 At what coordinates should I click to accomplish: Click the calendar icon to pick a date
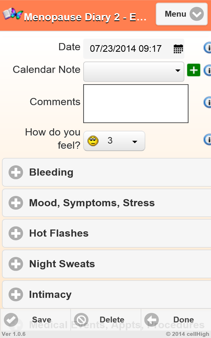tap(178, 49)
